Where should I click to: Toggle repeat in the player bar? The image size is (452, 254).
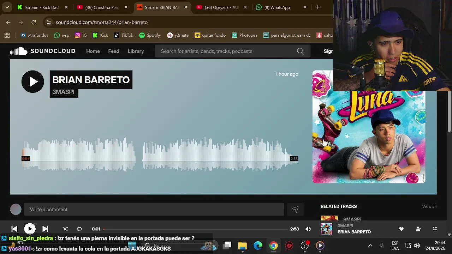click(x=79, y=229)
